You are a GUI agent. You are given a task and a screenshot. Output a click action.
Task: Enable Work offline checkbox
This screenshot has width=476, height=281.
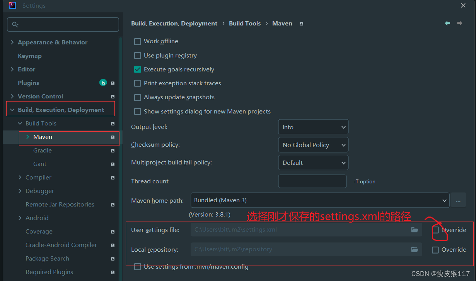click(x=137, y=41)
